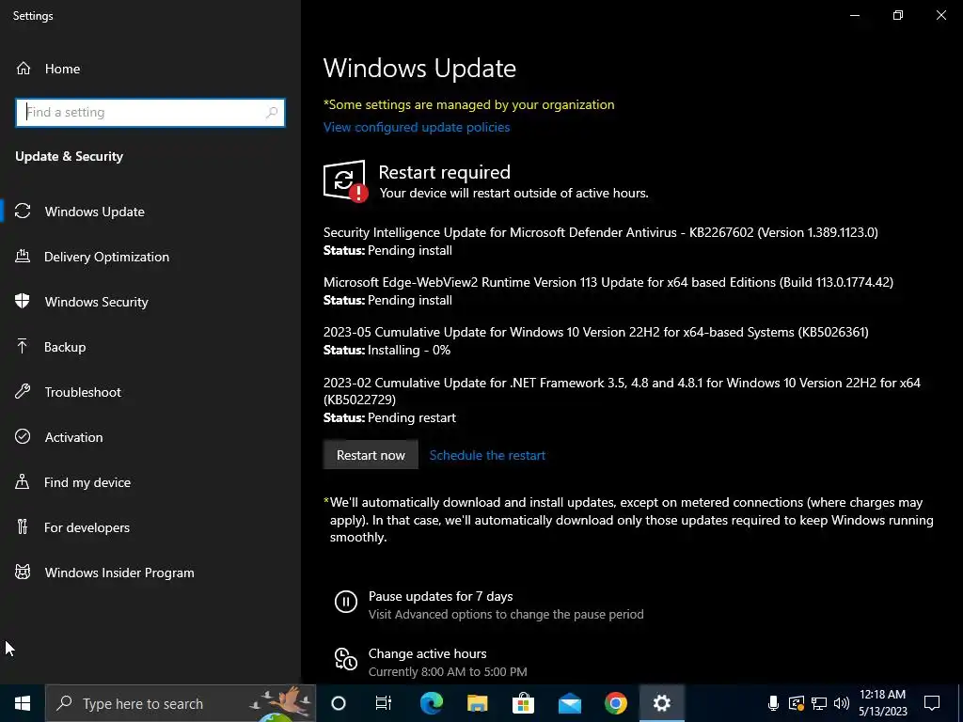Image resolution: width=963 pixels, height=722 pixels.
Task: Open Task View from the taskbar
Action: (384, 703)
